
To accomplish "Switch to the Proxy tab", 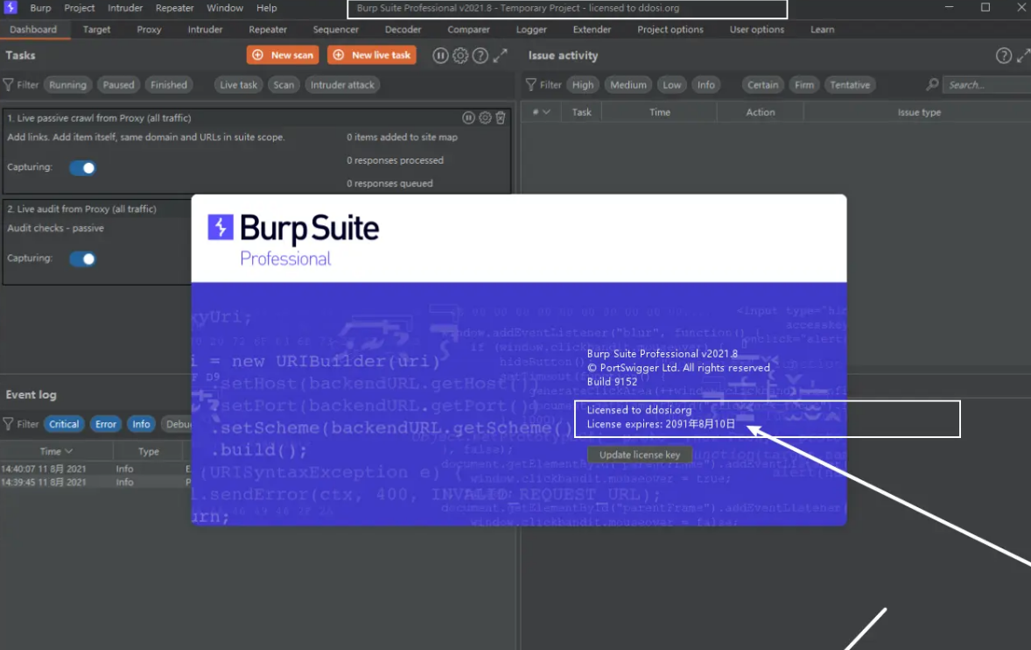I will pyautogui.click(x=150, y=30).
